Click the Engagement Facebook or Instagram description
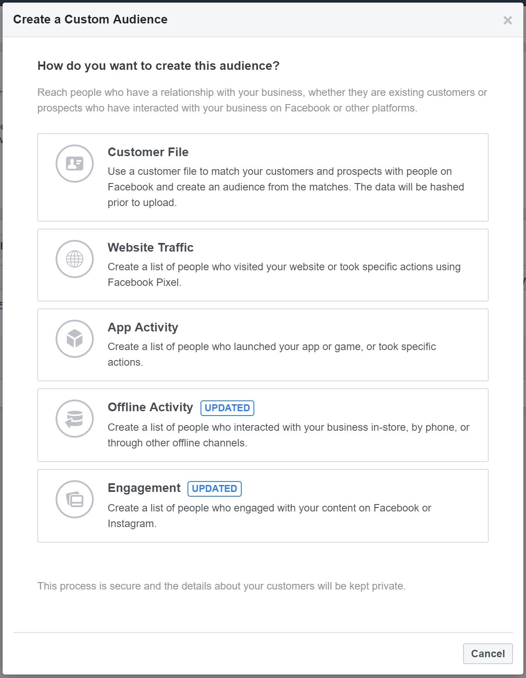 269,516
